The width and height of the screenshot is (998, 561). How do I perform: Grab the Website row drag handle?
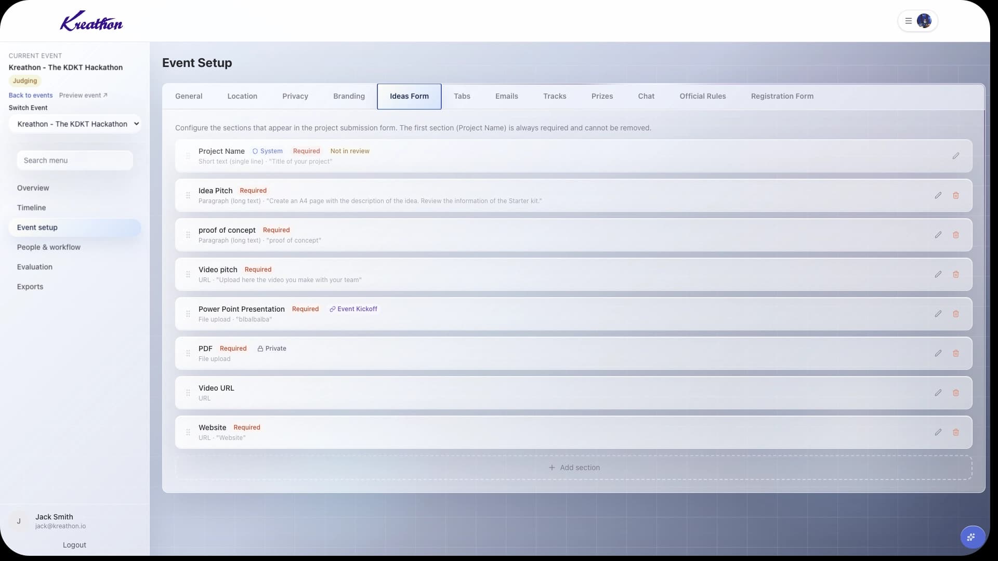click(x=188, y=432)
